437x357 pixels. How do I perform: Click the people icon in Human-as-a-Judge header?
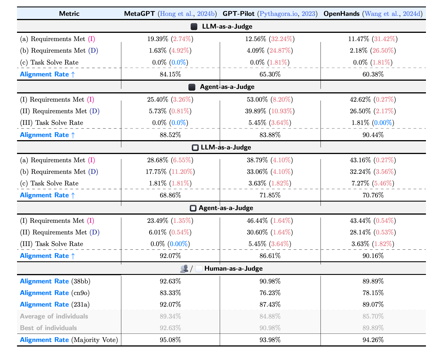[184, 268]
